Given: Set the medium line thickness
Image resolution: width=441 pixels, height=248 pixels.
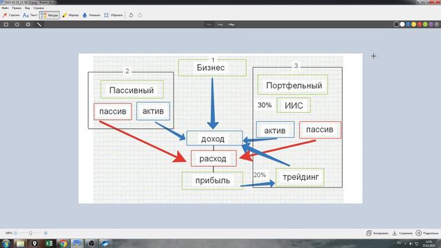Looking at the screenshot, I should click(x=220, y=25).
